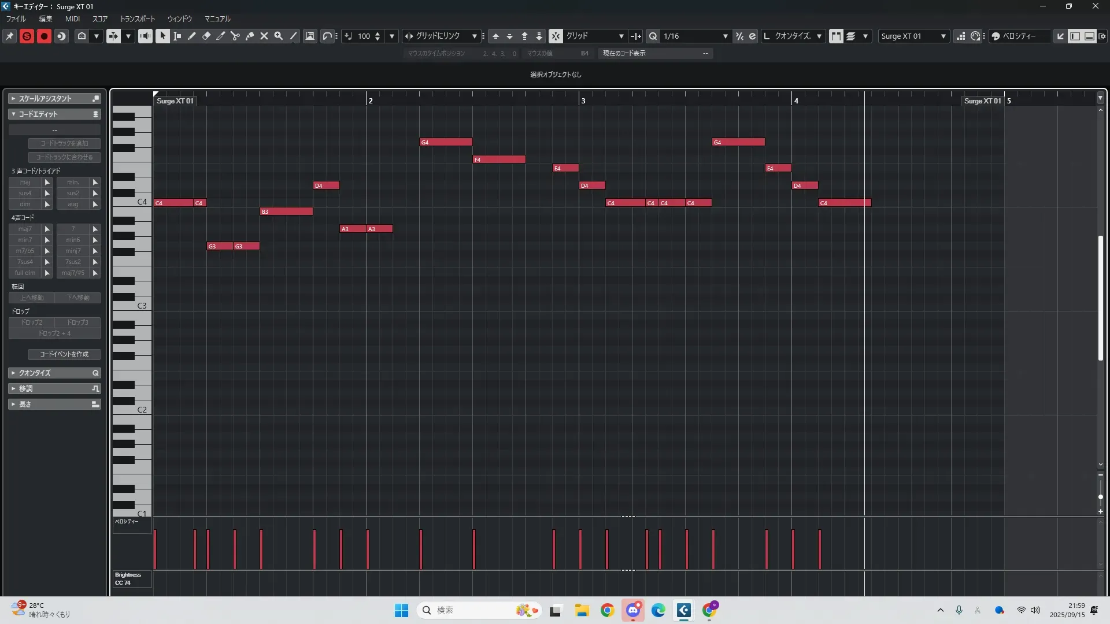Select the Line tool
The height and width of the screenshot is (624, 1110).
click(293, 36)
